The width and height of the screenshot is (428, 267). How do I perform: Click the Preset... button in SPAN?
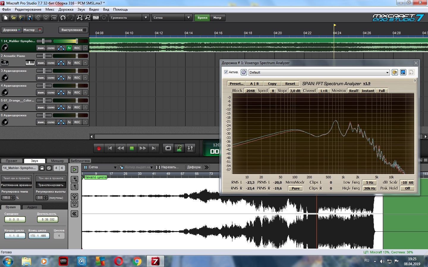pos(236,84)
